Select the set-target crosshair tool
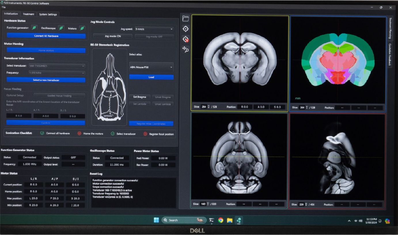This screenshot has height=235, width=398. 185,29
